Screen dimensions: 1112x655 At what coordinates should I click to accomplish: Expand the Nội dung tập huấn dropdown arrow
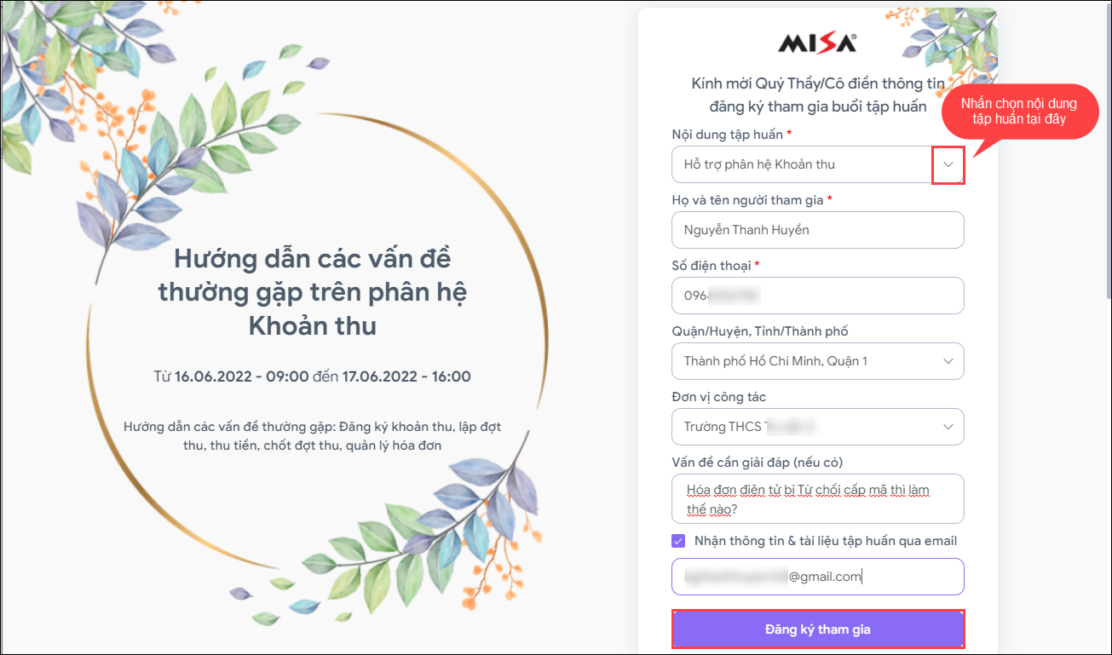point(948,164)
